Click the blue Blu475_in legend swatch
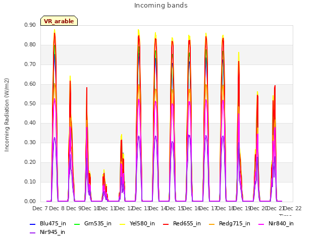 pyautogui.click(x=33, y=224)
